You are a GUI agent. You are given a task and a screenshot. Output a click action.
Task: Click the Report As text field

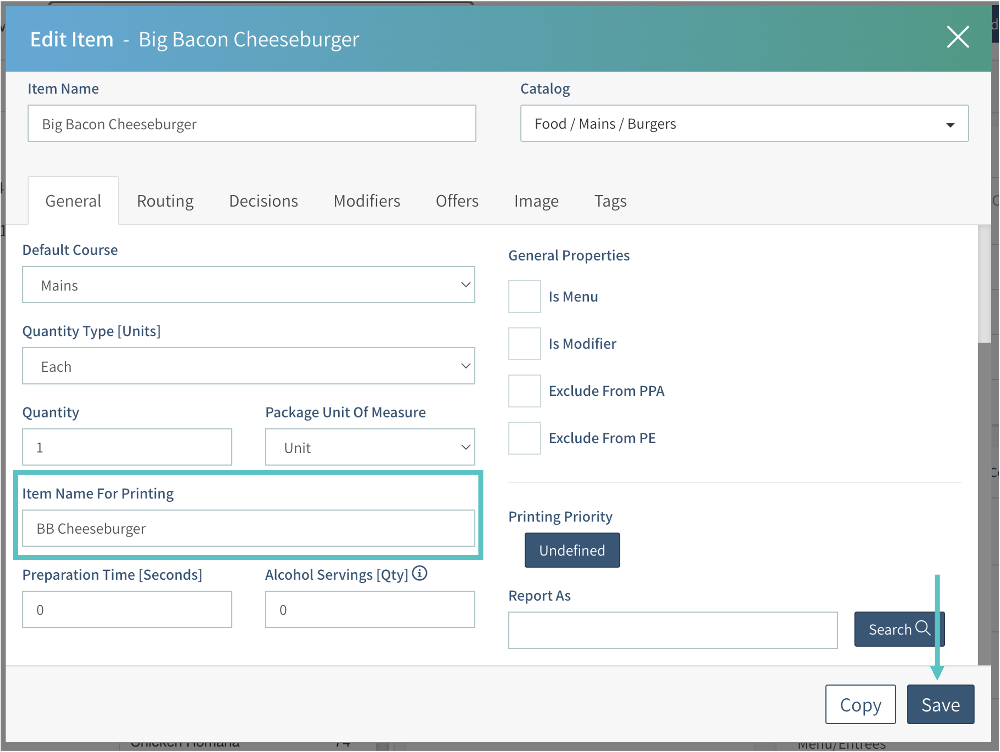[x=673, y=630]
